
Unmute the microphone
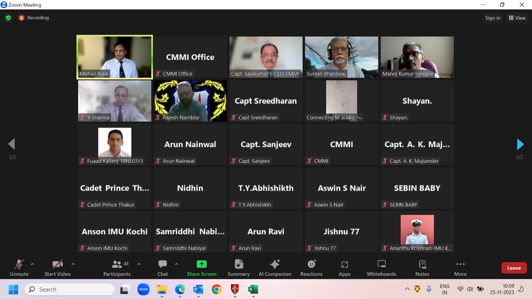19,268
